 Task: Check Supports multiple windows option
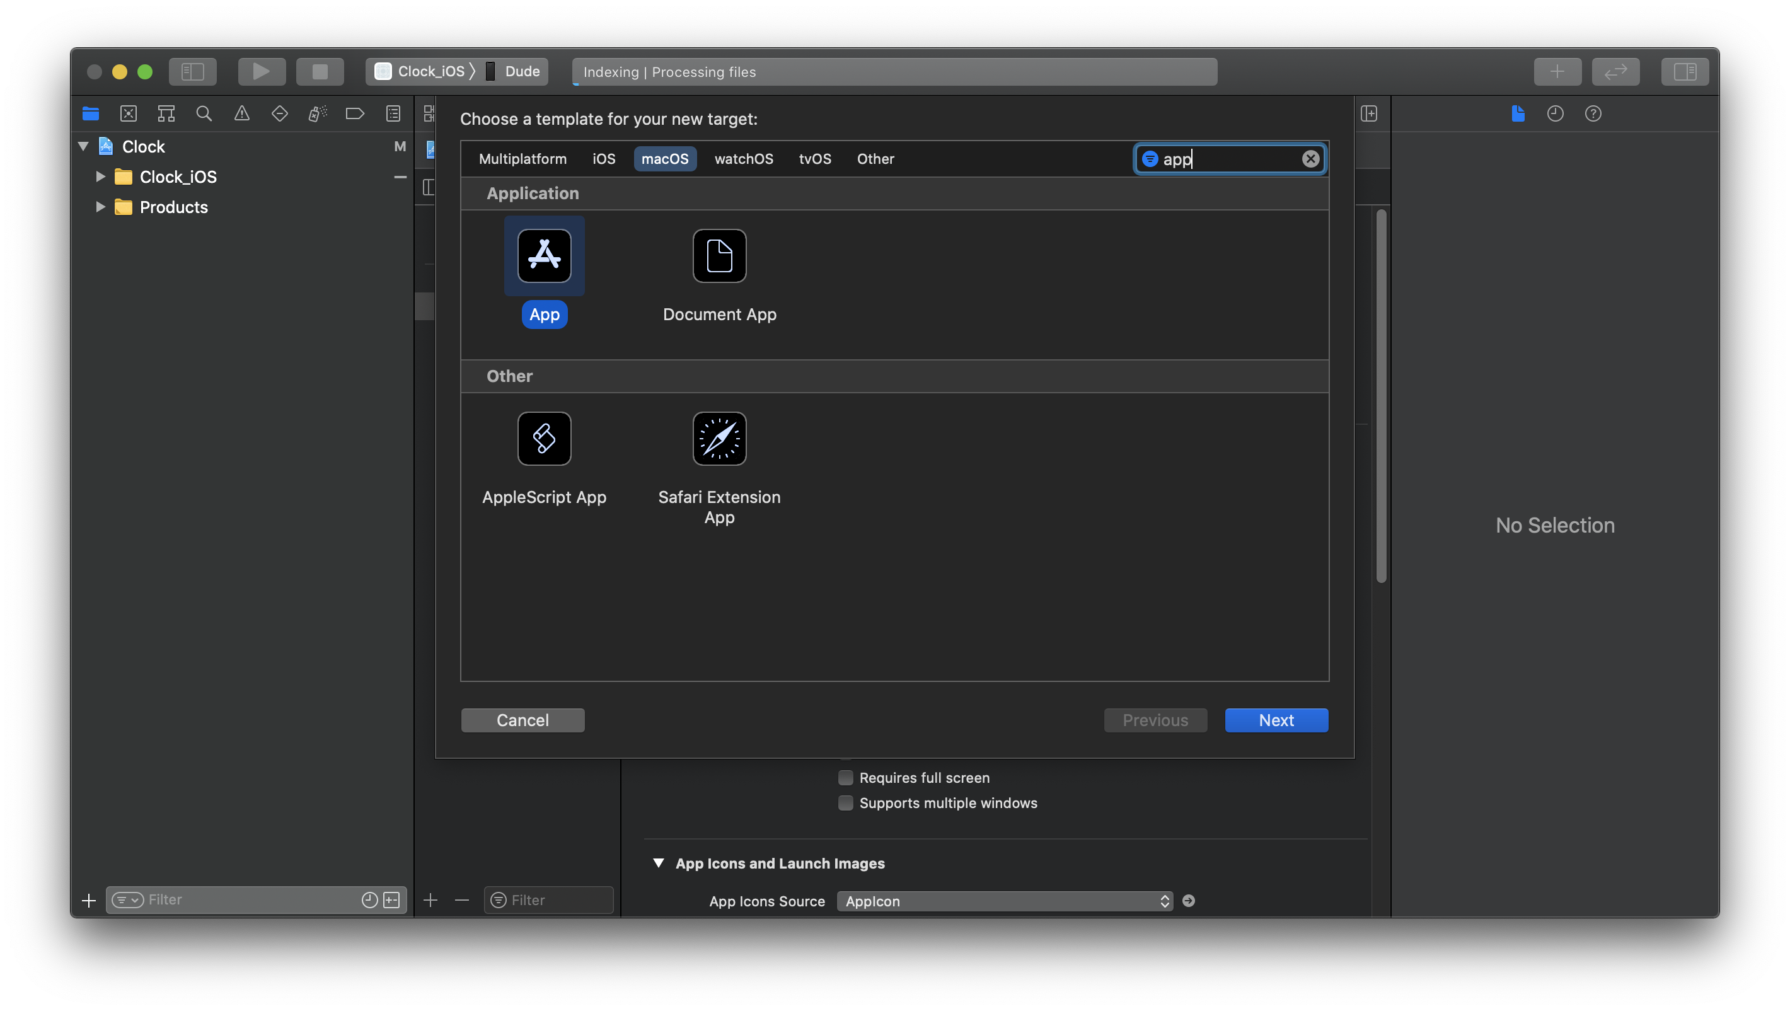pos(845,802)
